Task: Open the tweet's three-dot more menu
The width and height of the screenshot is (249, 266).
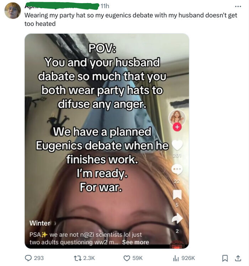Action: [238, 6]
